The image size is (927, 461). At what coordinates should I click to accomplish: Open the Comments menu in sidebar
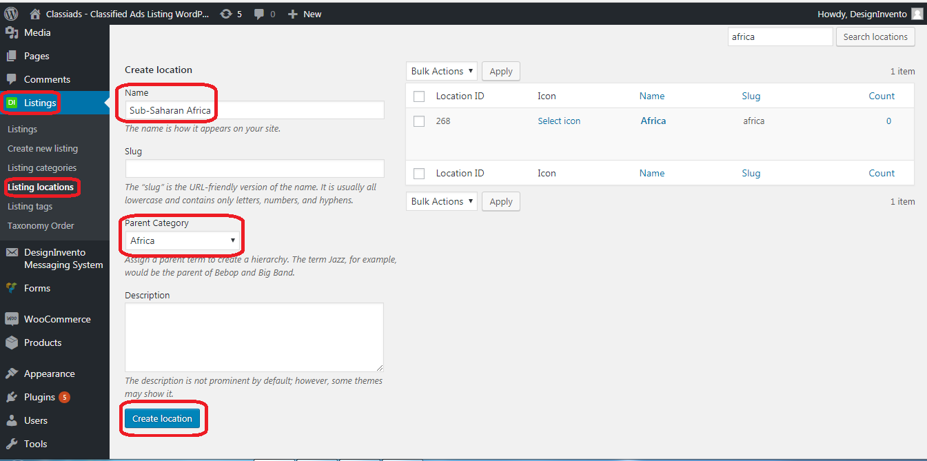coord(47,79)
